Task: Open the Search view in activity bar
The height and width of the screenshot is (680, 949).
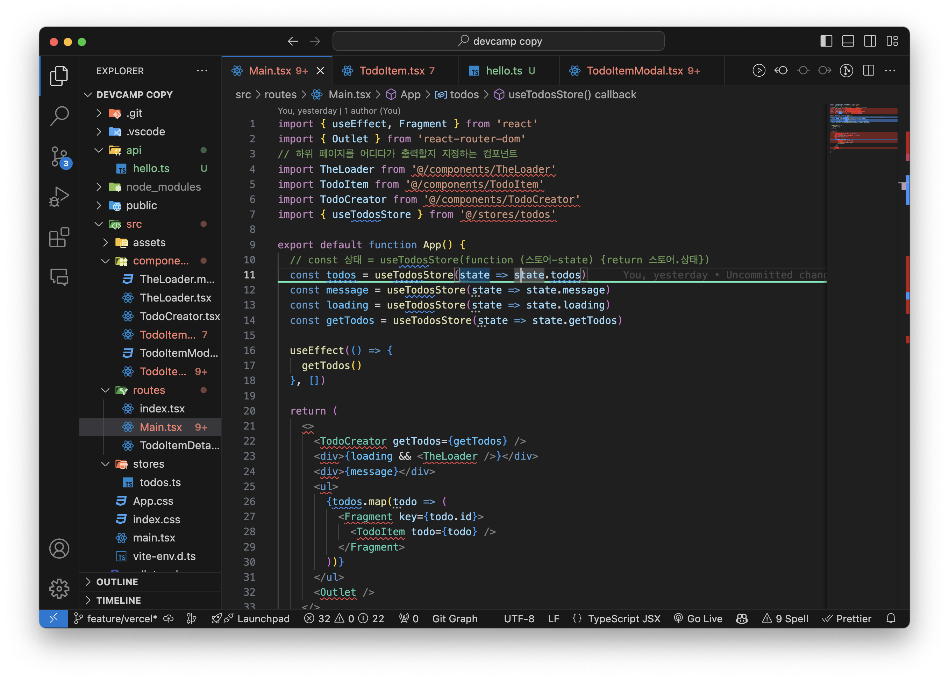Action: [x=59, y=115]
